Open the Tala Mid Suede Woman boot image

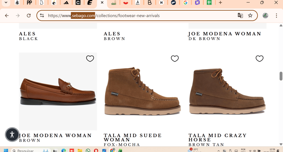click(143, 91)
